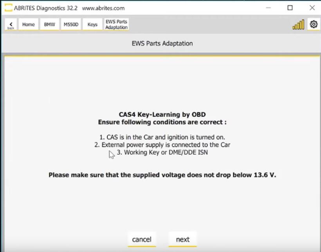
Task: Proceed with the next button
Action: pyautogui.click(x=182, y=239)
